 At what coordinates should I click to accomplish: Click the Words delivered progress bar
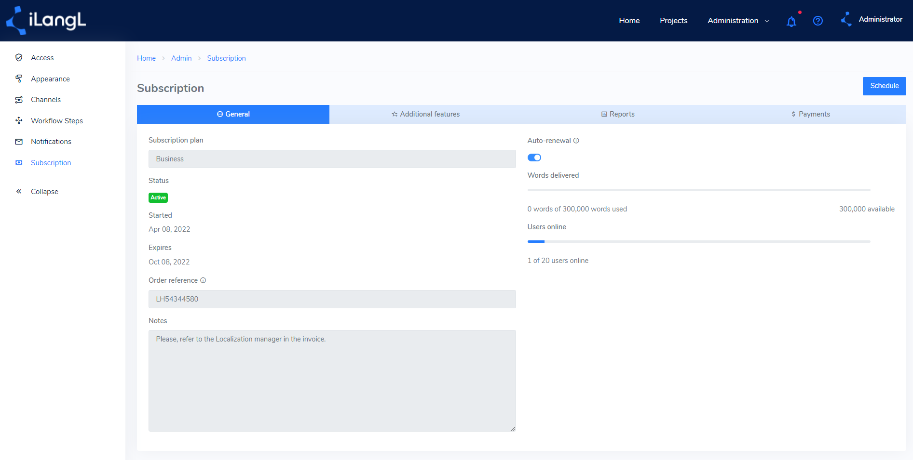pos(699,190)
